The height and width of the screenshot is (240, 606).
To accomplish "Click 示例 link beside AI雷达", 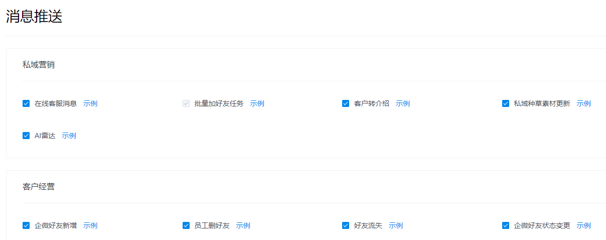I will (69, 136).
